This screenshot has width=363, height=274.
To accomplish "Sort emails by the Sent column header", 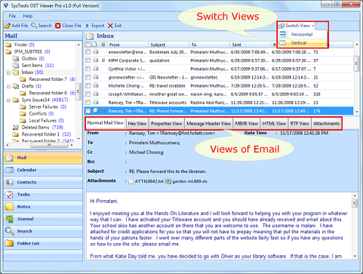I will click(250, 45).
